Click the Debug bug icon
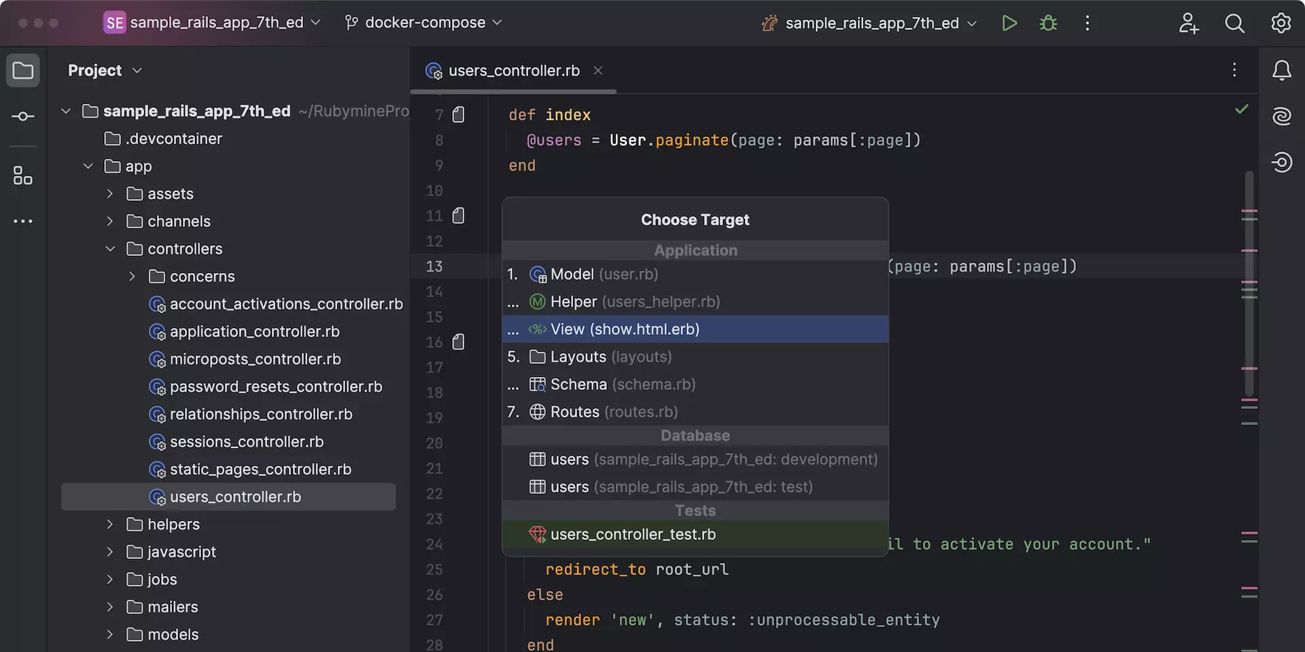The image size is (1305, 652). [1048, 23]
